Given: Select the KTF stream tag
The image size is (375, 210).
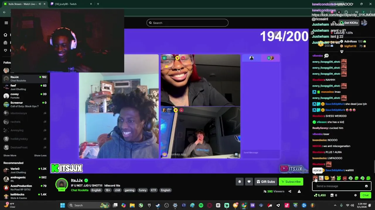Looking at the screenshot, I should [154, 190].
